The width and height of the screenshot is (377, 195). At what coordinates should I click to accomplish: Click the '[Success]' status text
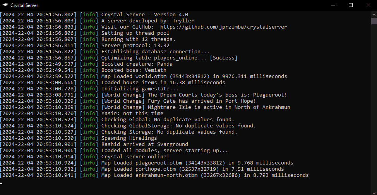(x=223, y=58)
